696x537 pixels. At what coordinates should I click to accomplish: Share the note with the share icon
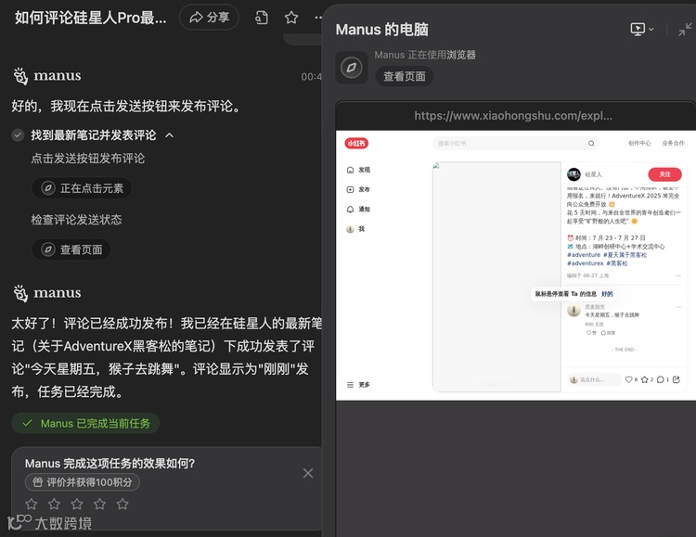coord(676,379)
